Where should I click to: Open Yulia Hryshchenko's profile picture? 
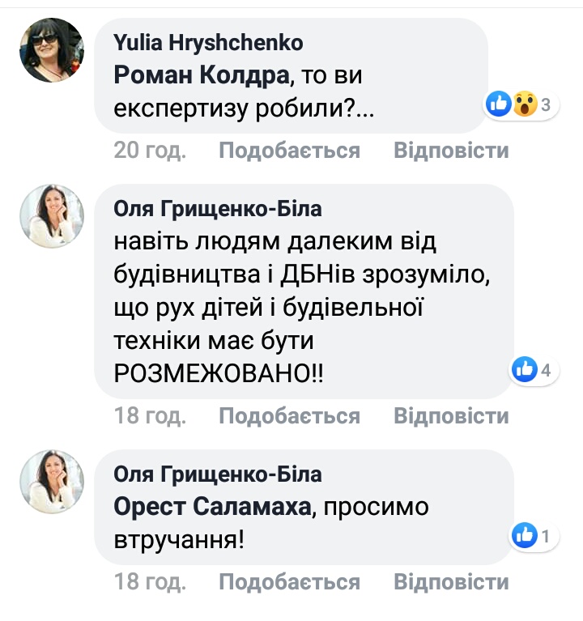click(52, 50)
